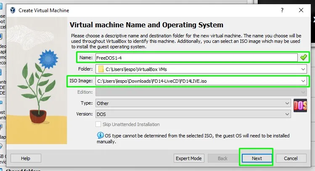Click the 'Please choose a descriptive name' paragraph
Viewport: 315px width, 171px height.
186,41
